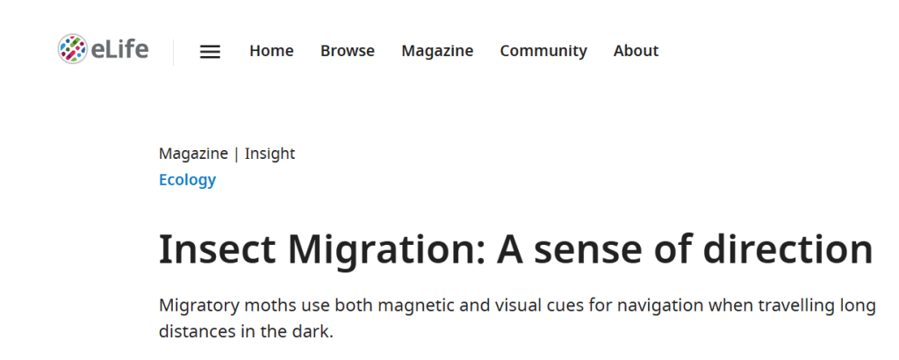Click "distances in the dark" summary line
899x360 pixels.
click(246, 334)
